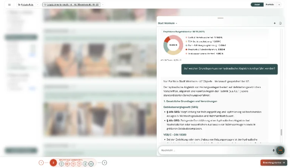The image size is (290, 168).
Task: Click second sub-step icon in Bewertung stepper
Action: (67, 164)
